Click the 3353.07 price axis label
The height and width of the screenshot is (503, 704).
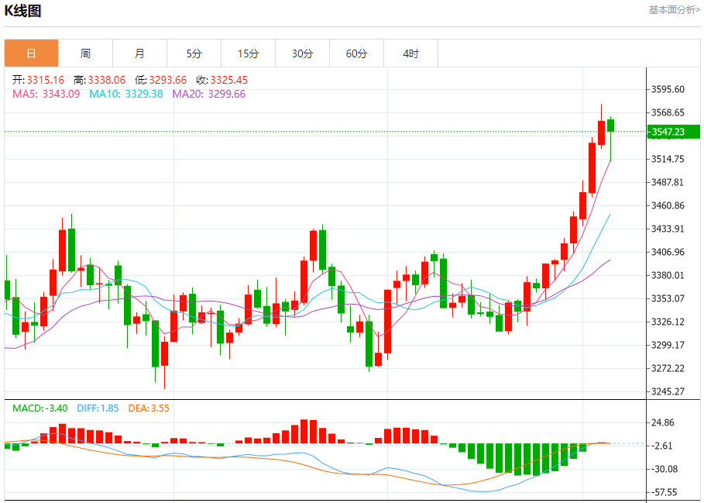click(668, 298)
